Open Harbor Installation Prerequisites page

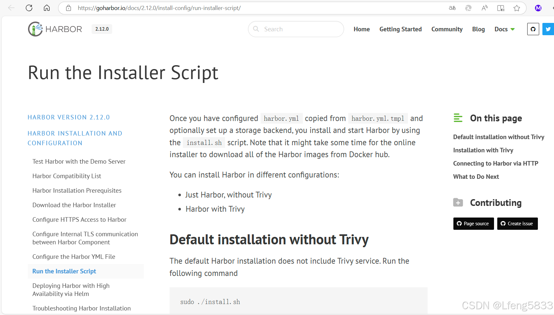pyautogui.click(x=77, y=190)
